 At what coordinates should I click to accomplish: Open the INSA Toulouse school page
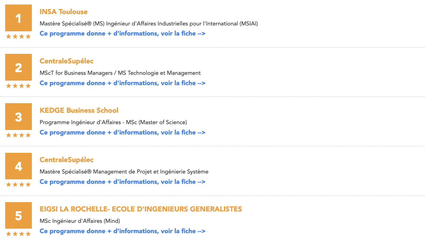[64, 12]
